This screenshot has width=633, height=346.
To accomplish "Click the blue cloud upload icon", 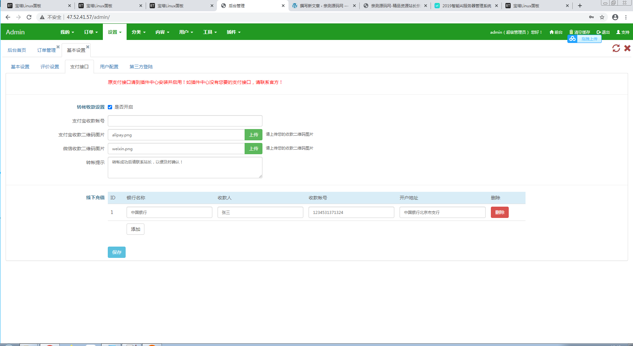I will pos(572,39).
